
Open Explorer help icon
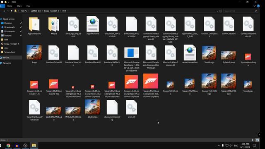258,6
